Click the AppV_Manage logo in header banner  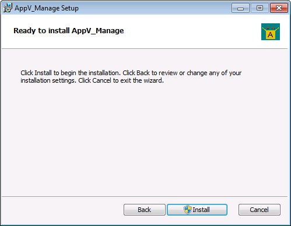click(271, 31)
